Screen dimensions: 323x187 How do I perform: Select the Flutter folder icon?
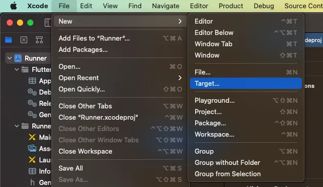click(25, 69)
